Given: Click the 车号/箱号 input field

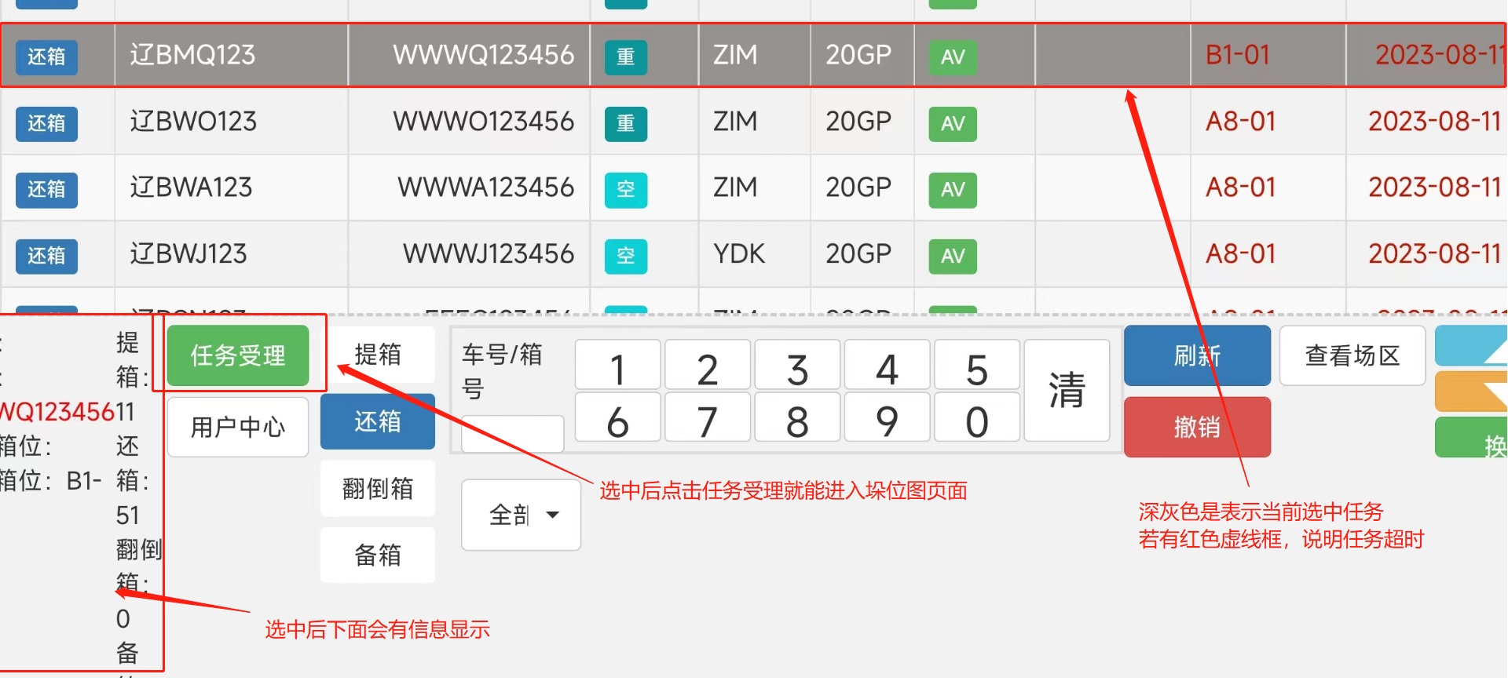Looking at the screenshot, I should point(512,434).
